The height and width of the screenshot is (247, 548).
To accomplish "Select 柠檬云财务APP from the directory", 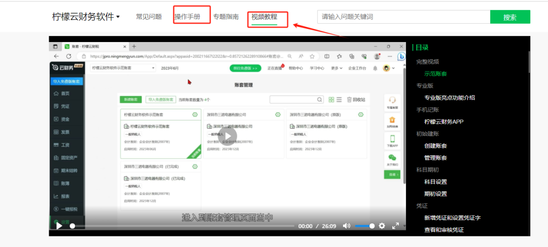I will coord(444,121).
